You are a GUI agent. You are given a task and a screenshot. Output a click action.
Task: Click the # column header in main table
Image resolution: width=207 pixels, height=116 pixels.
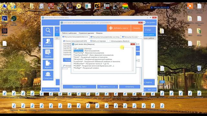coord(57,30)
